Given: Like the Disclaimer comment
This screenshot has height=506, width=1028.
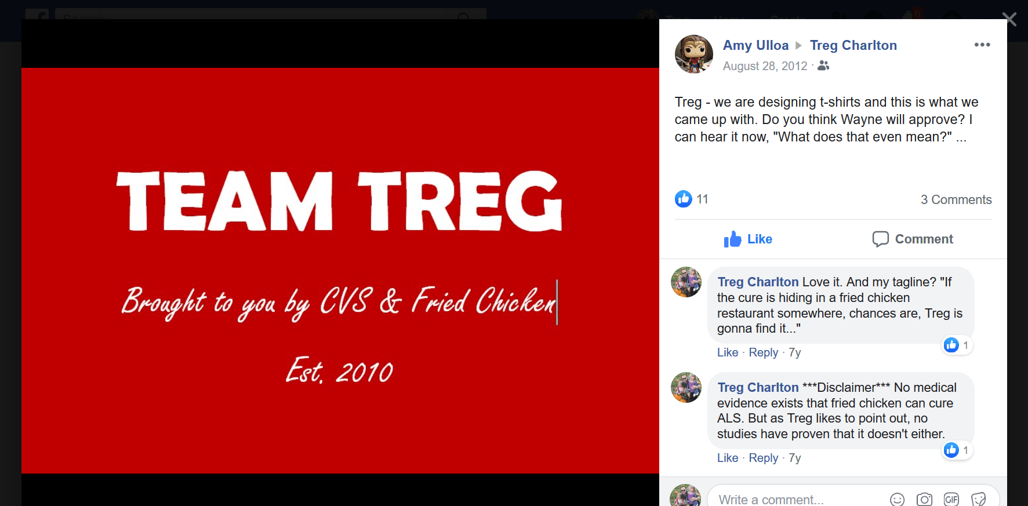Looking at the screenshot, I should [727, 458].
